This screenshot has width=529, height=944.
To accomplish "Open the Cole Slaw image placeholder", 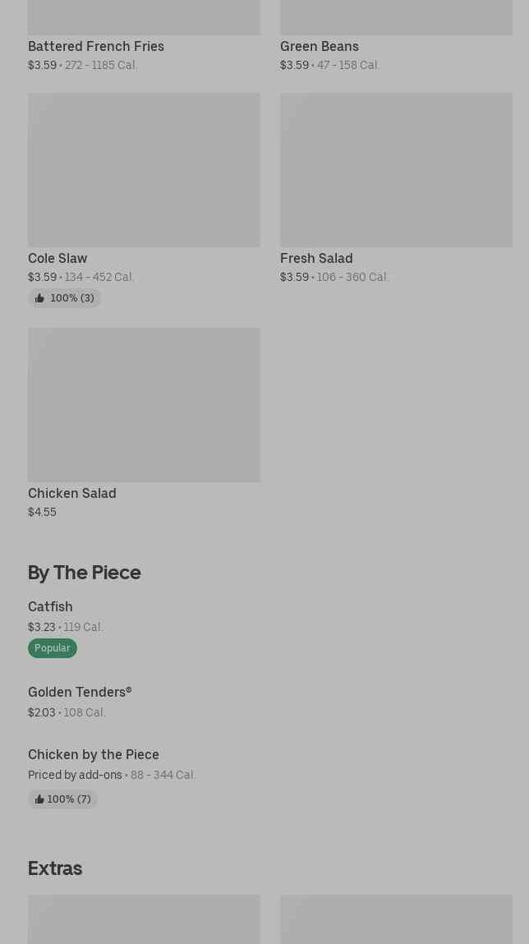I will (x=144, y=170).
